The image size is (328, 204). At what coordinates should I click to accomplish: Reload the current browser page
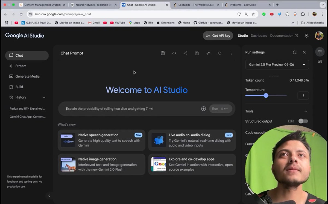click(x=21, y=14)
